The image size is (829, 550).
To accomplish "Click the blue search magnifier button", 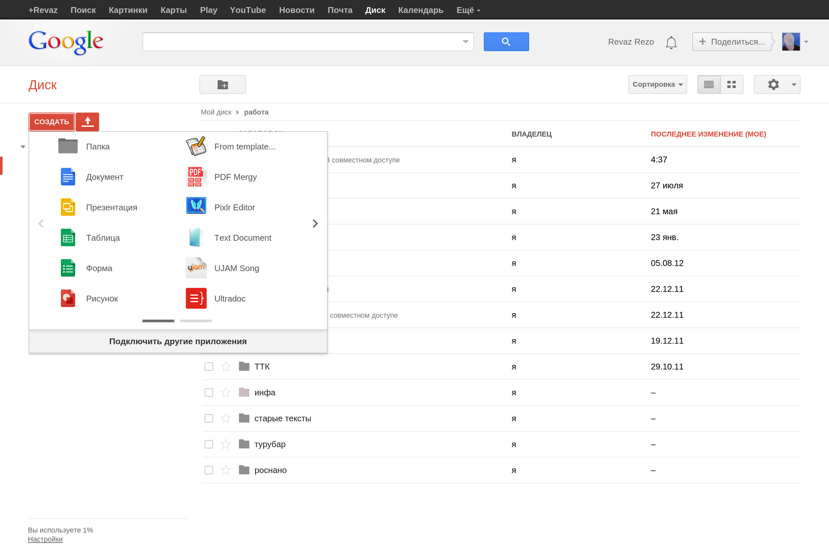I will [x=506, y=42].
